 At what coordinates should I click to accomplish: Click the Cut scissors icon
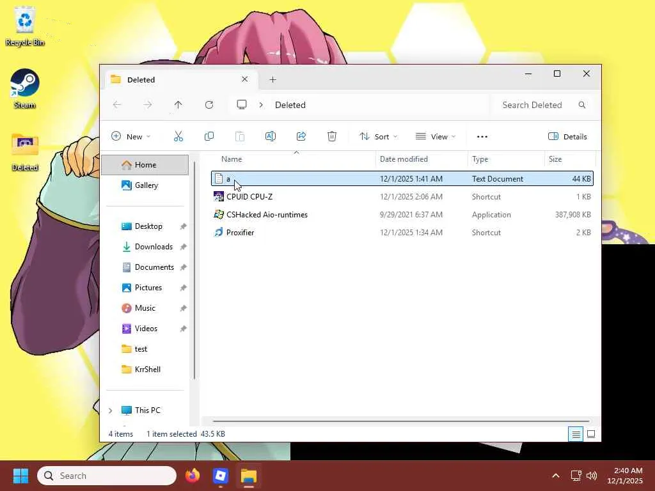pyautogui.click(x=178, y=137)
